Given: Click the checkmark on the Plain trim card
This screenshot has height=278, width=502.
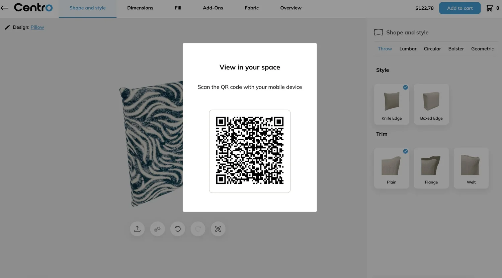Looking at the screenshot, I should coord(405,151).
